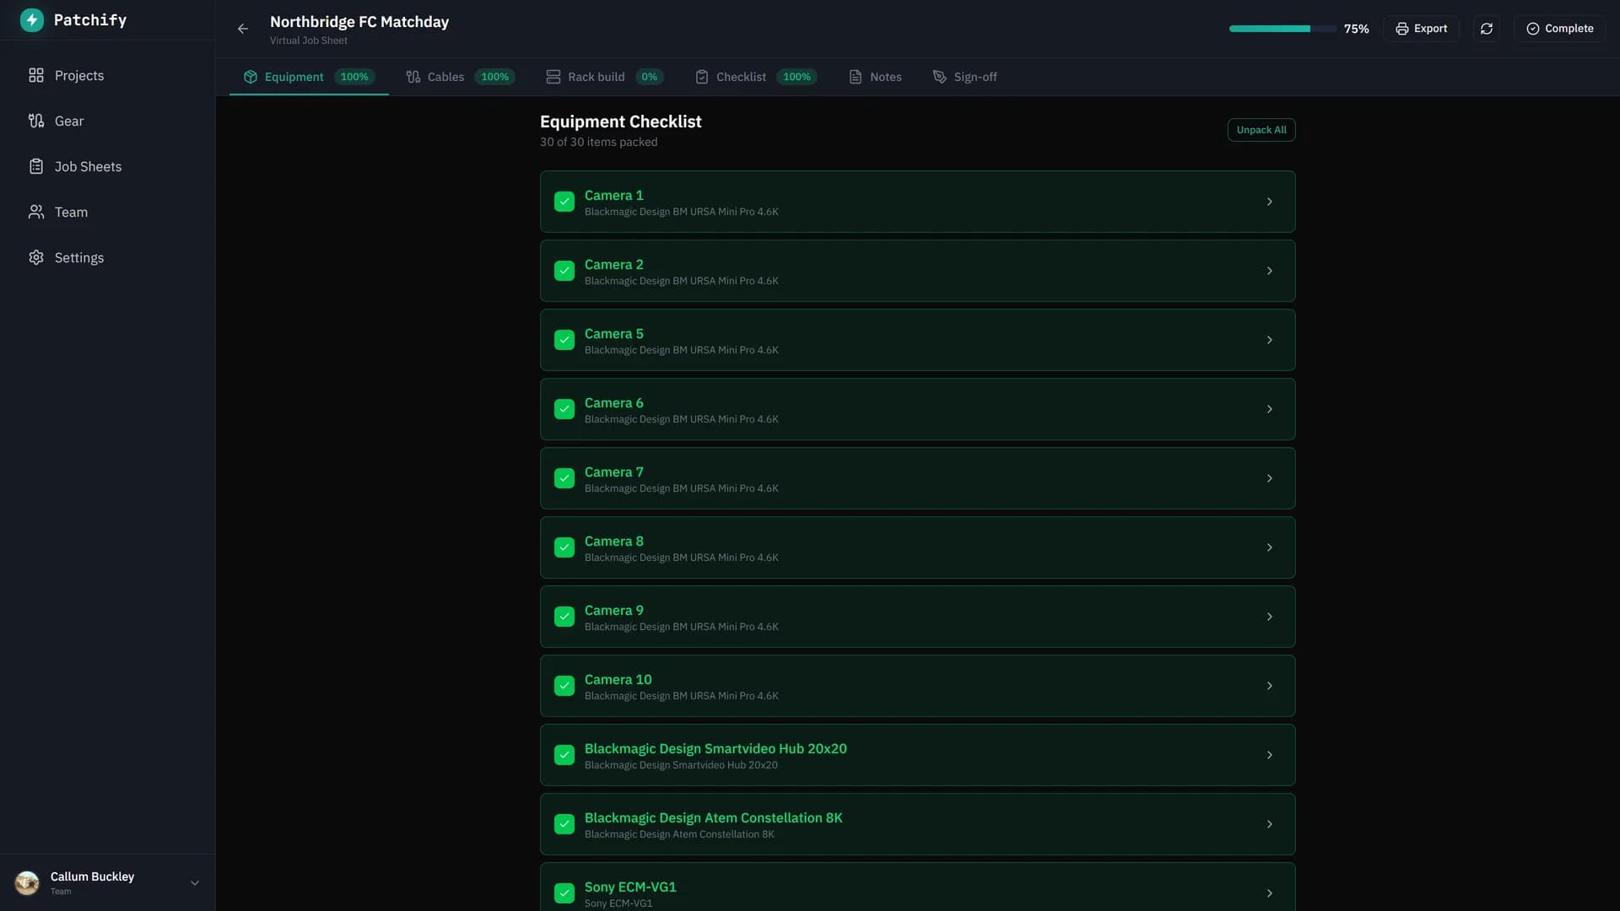1620x911 pixels.
Task: Expand Atem Constellation 8K row chevron
Action: [x=1269, y=824]
